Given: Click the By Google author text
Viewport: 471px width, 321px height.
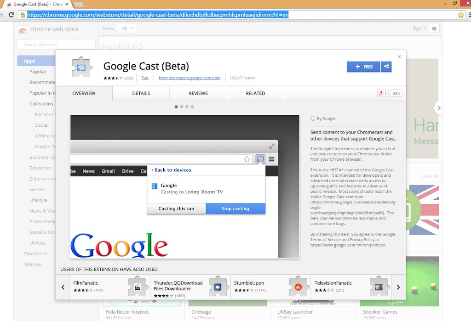Looking at the screenshot, I should click(326, 118).
